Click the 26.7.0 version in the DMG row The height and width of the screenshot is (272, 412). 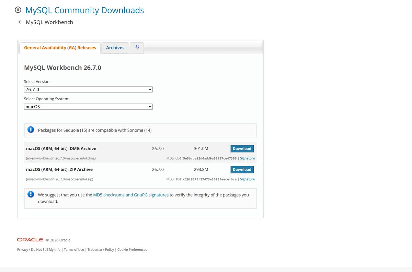click(158, 149)
